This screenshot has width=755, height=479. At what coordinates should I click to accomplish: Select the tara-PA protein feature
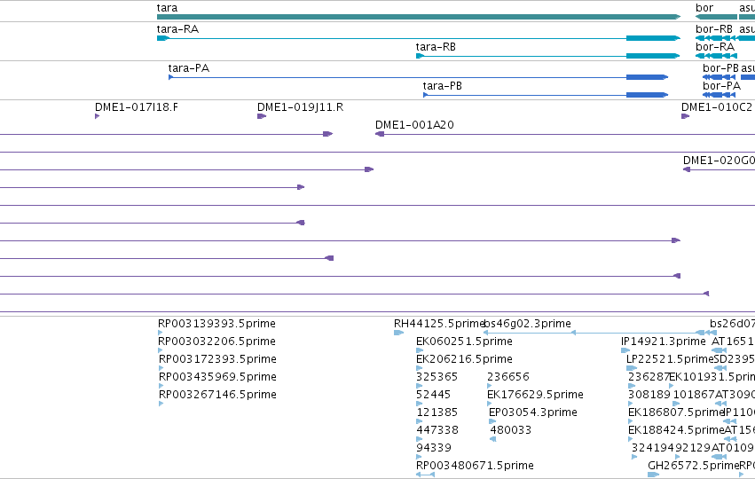pyautogui.click(x=419, y=77)
